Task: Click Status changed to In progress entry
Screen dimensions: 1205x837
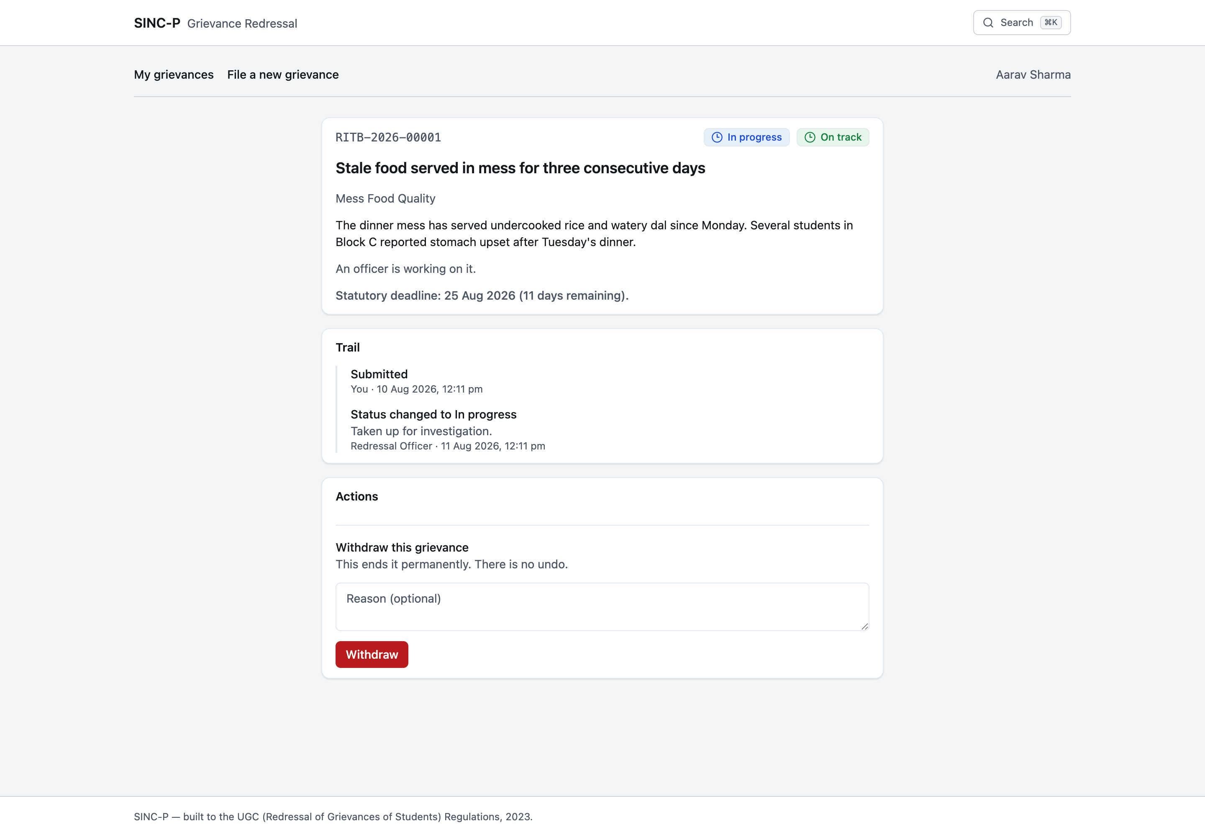Action: click(448, 429)
